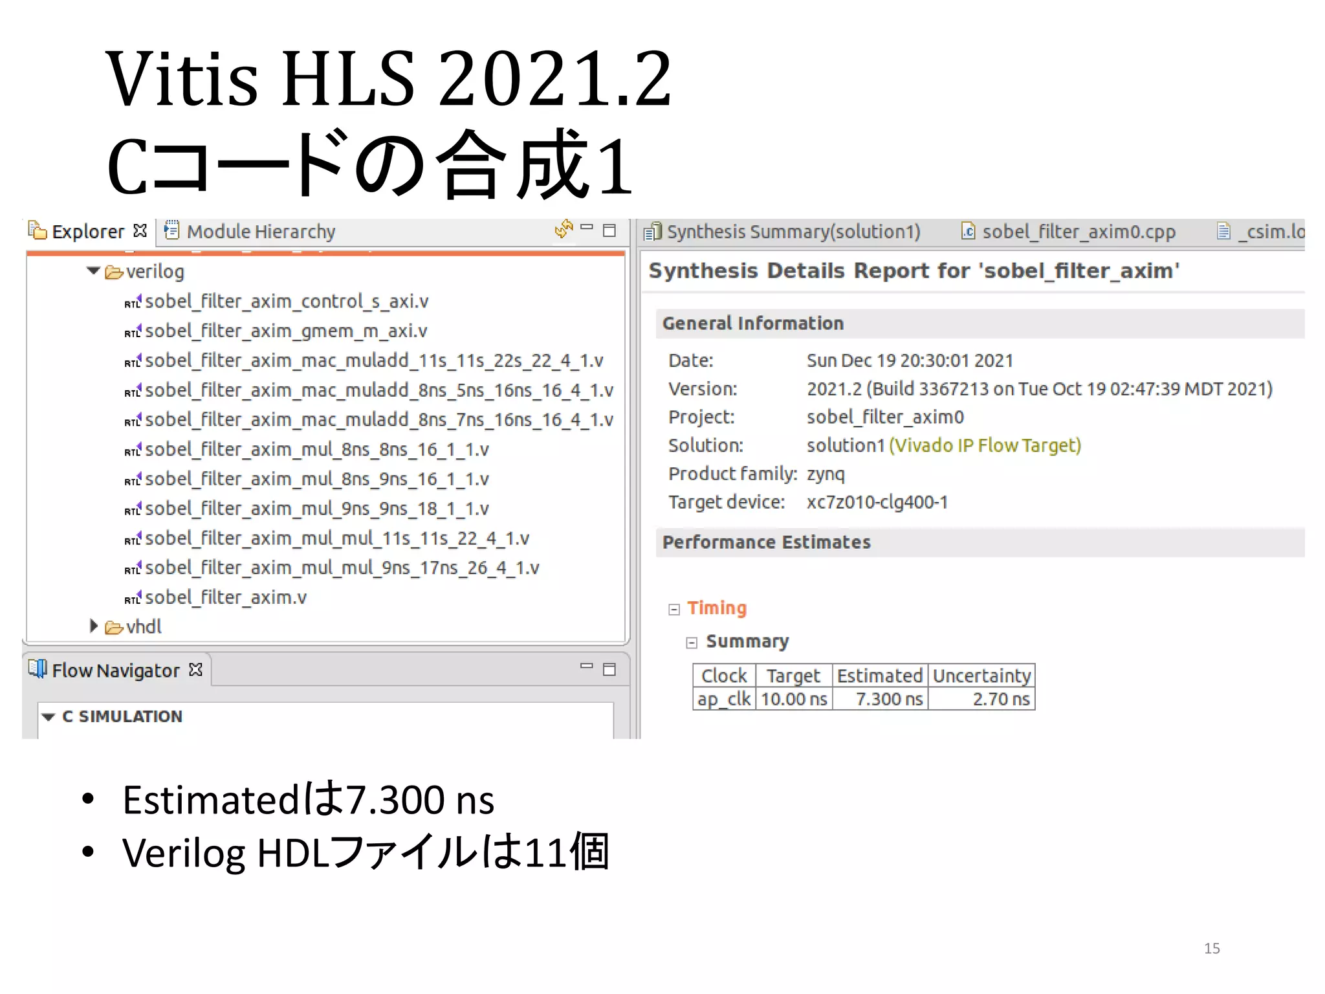Open the sobel_filter_axim0.cpp editor tab
This screenshot has width=1325, height=994.
(x=1079, y=232)
